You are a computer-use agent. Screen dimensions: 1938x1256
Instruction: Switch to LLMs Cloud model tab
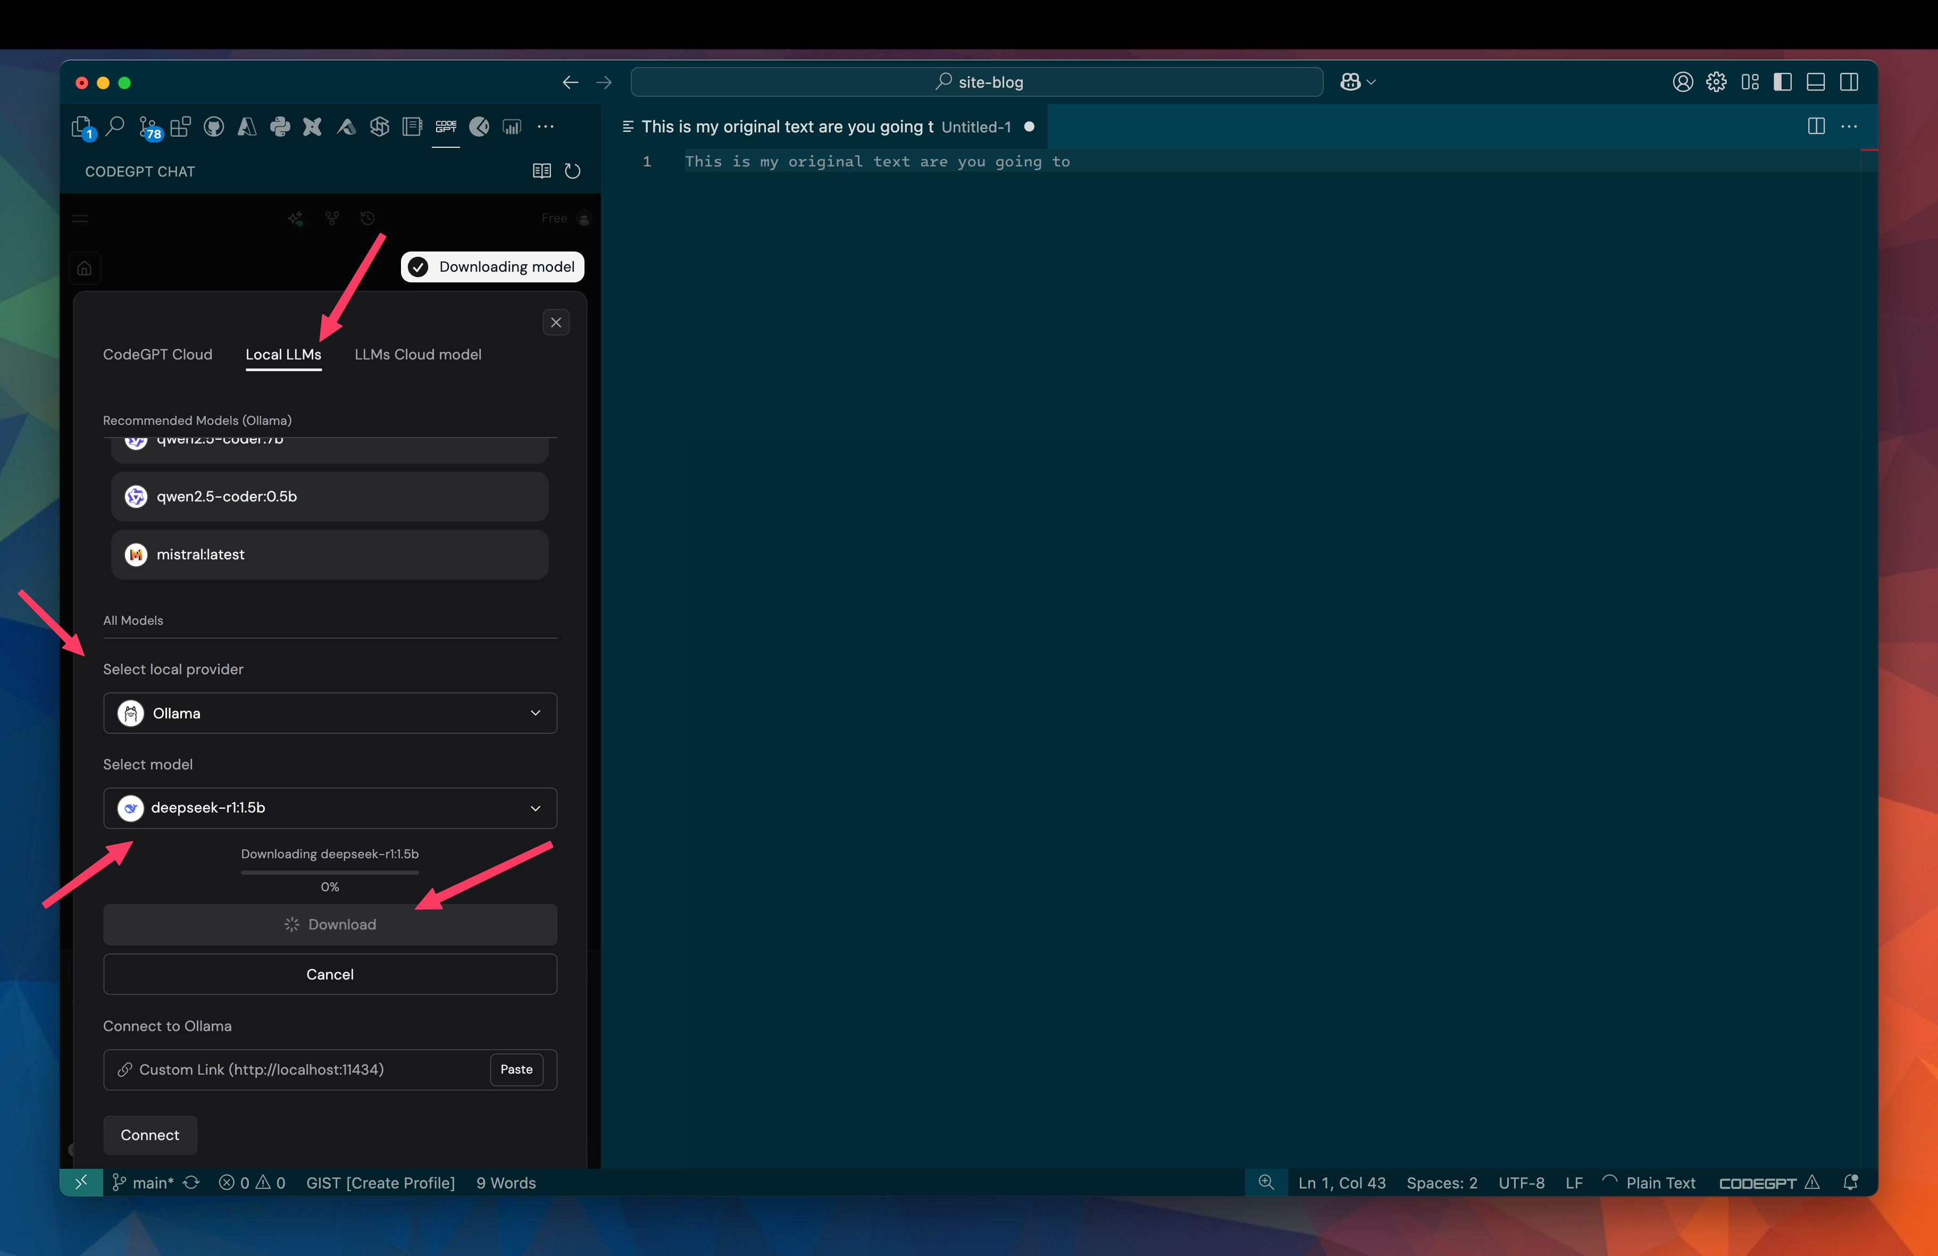(x=417, y=355)
